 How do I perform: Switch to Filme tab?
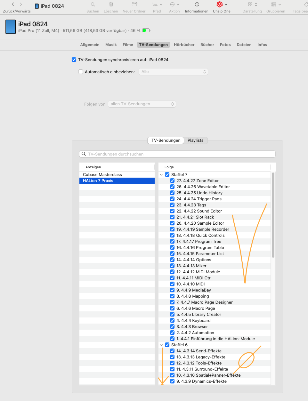128,45
